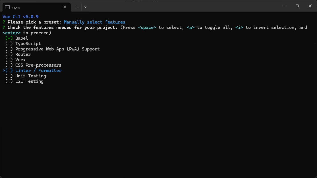Maximize the terminal window
Image resolution: width=317 pixels, height=178 pixels.
point(297,6)
